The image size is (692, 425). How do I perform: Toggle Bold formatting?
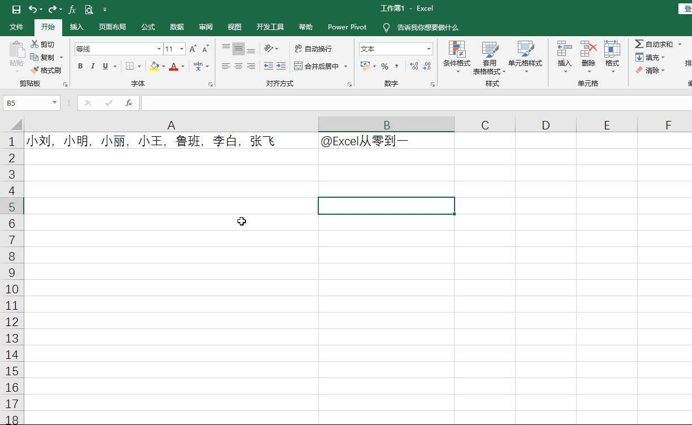pos(80,66)
